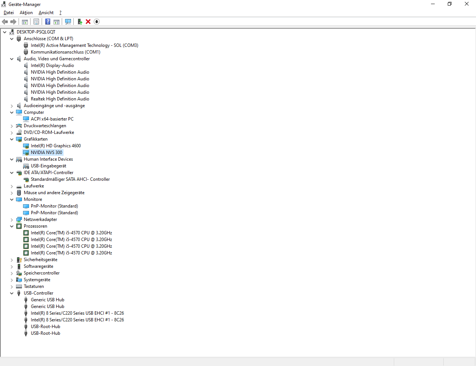Disable the device with the down-arrow circle icon
476x366 pixels.
coord(97,22)
